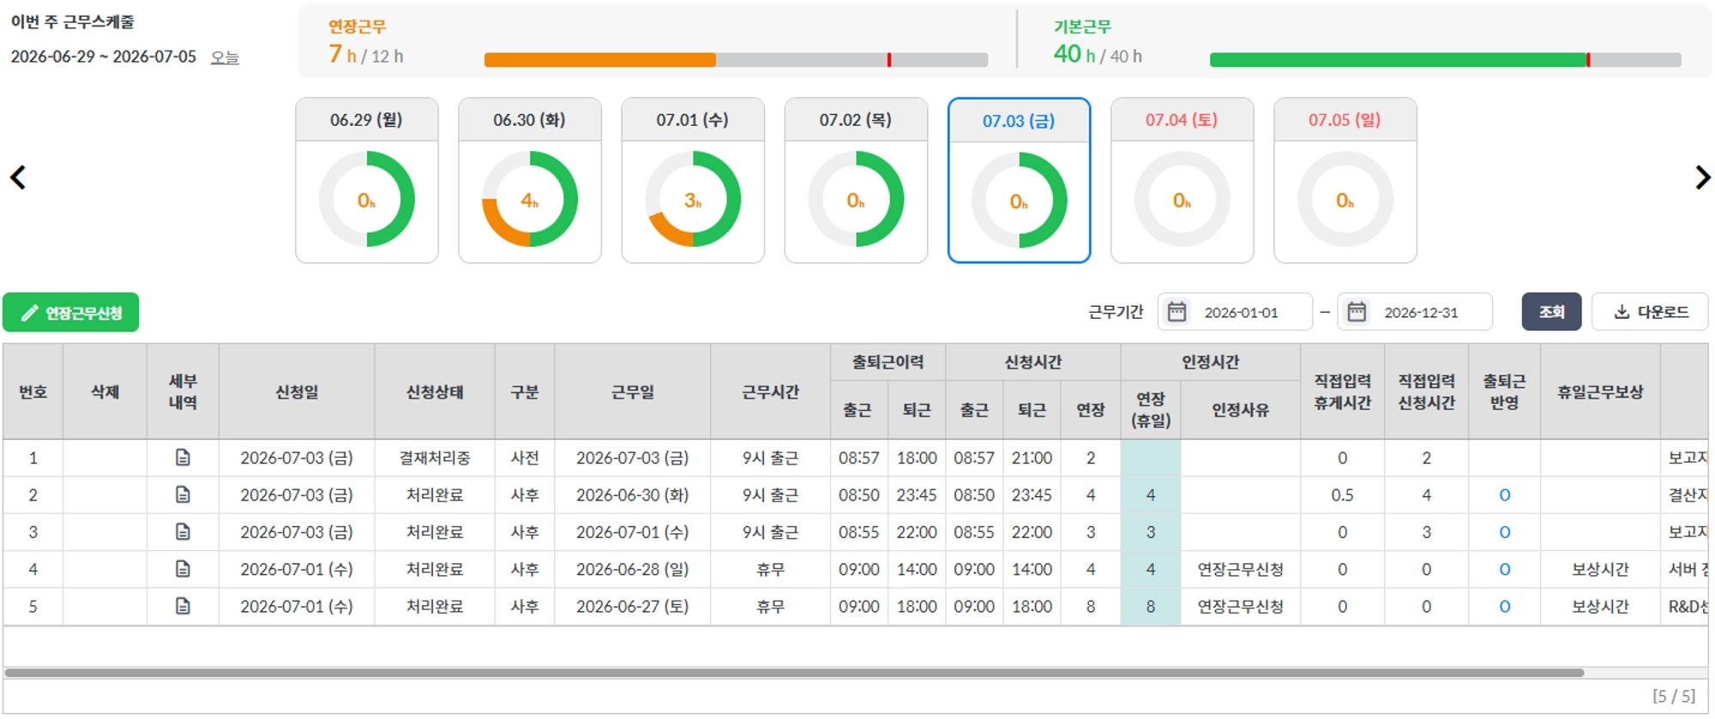The image size is (1715, 719).
Task: Click the horizontal scrollbar below the table
Action: [x=793, y=673]
